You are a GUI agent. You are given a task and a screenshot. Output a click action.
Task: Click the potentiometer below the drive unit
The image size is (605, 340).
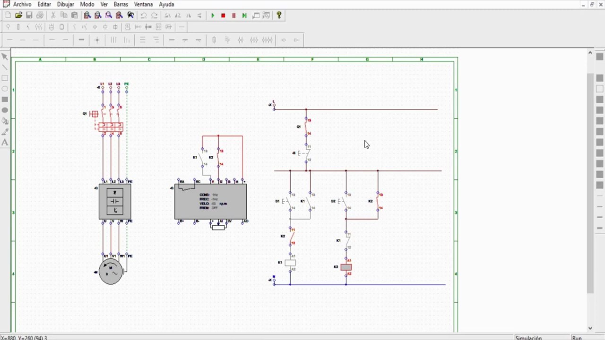(218, 227)
